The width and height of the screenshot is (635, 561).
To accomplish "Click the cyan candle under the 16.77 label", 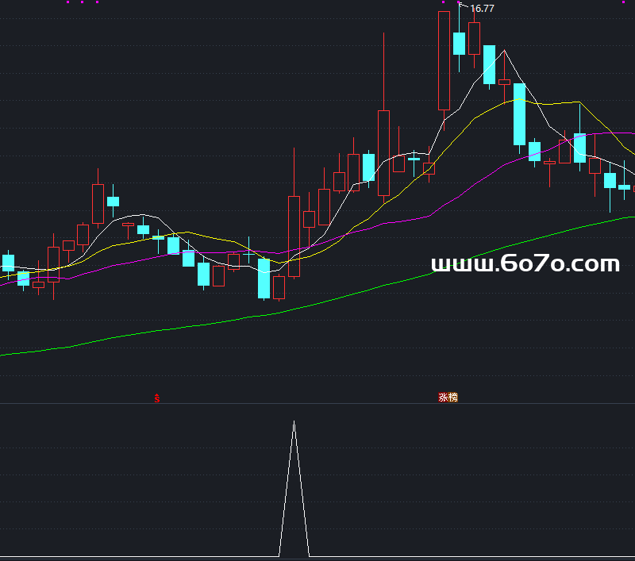I will [x=459, y=44].
